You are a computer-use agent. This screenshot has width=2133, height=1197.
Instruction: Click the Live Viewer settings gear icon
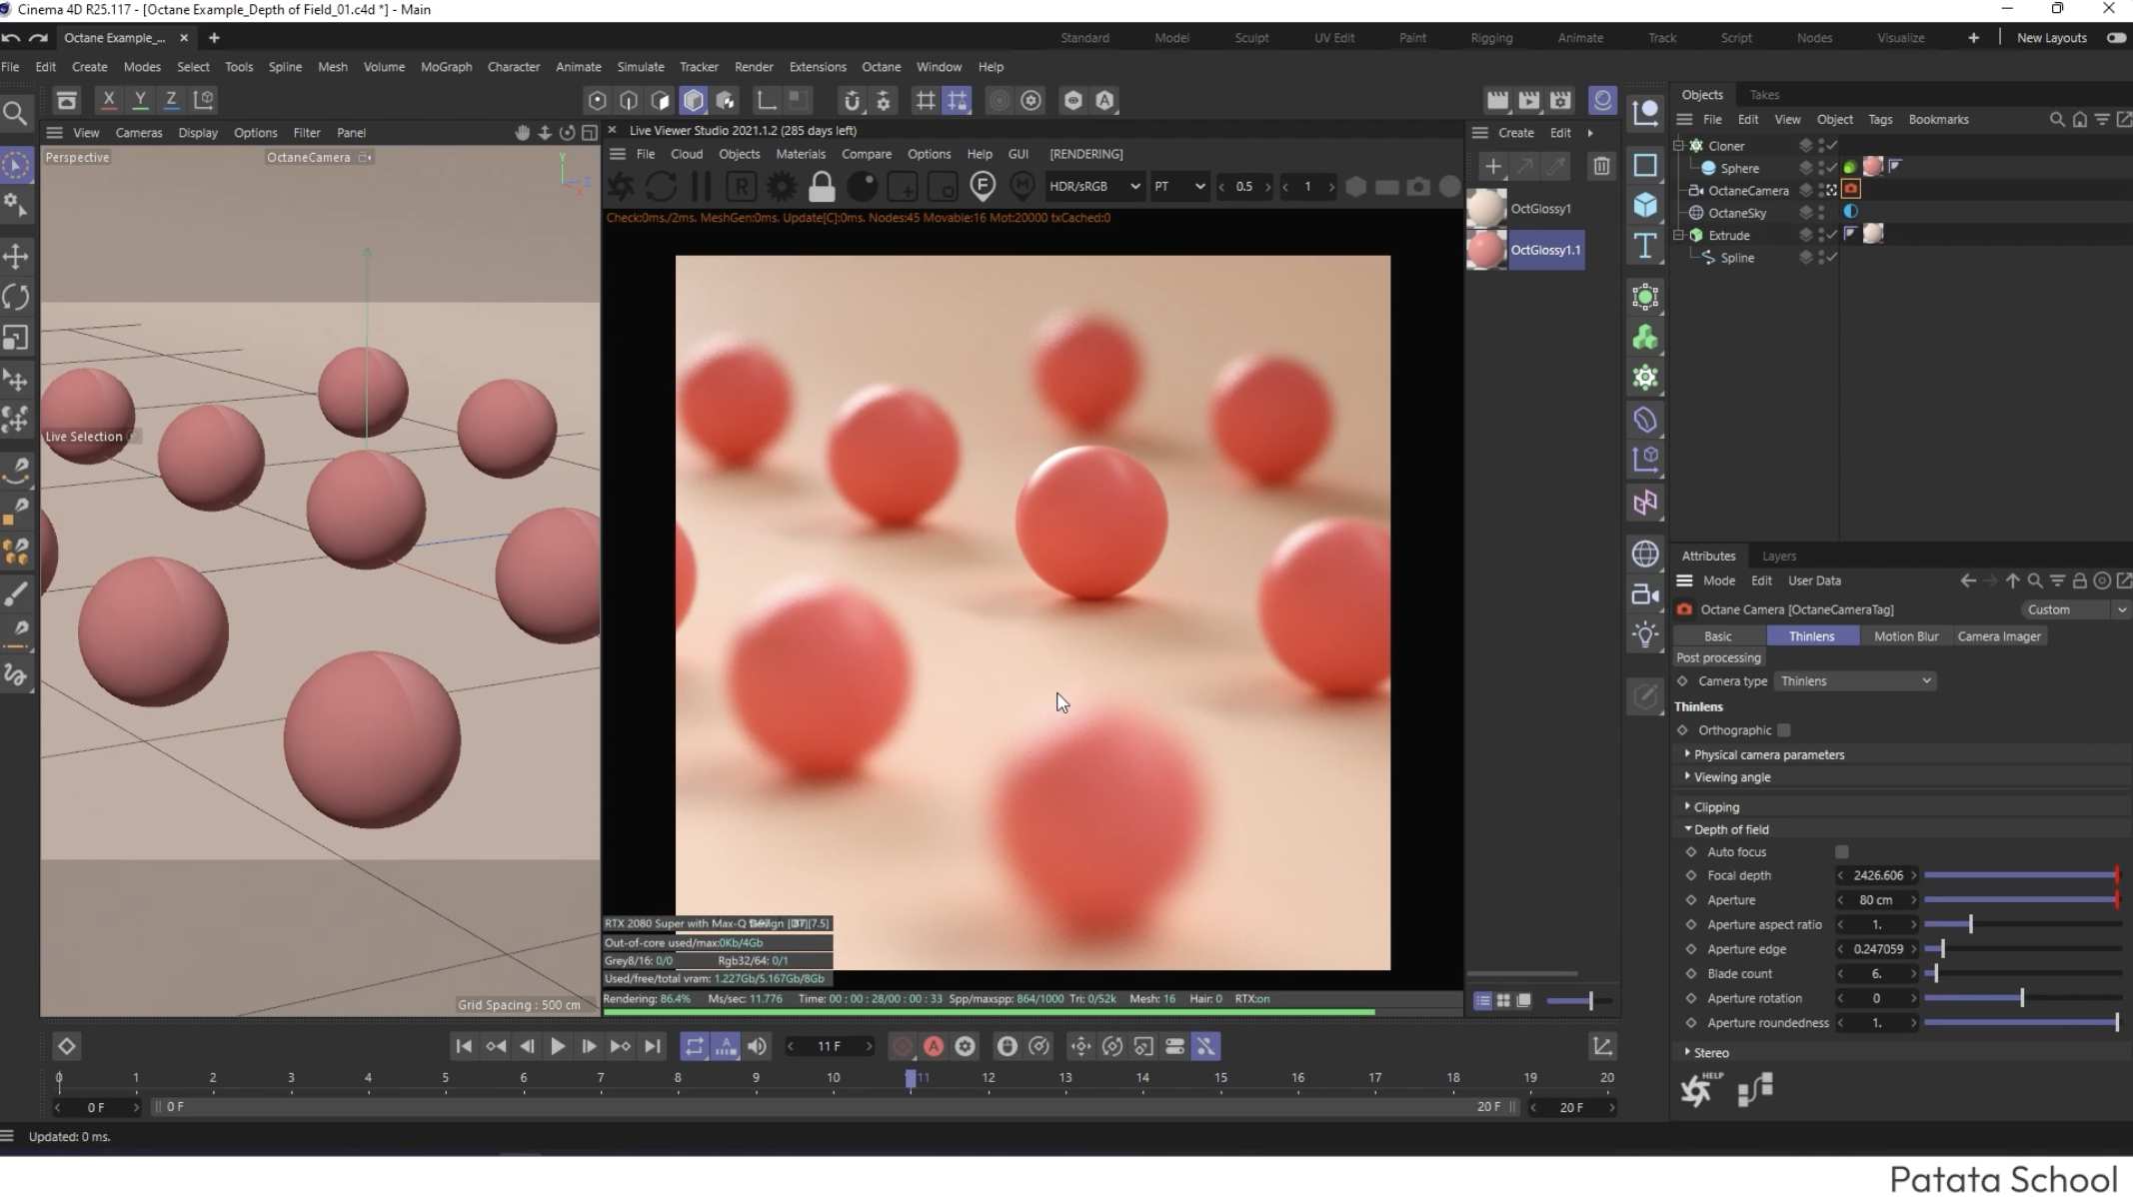tap(782, 187)
